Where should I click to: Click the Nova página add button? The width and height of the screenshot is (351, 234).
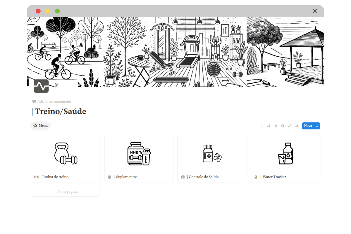coord(66,191)
